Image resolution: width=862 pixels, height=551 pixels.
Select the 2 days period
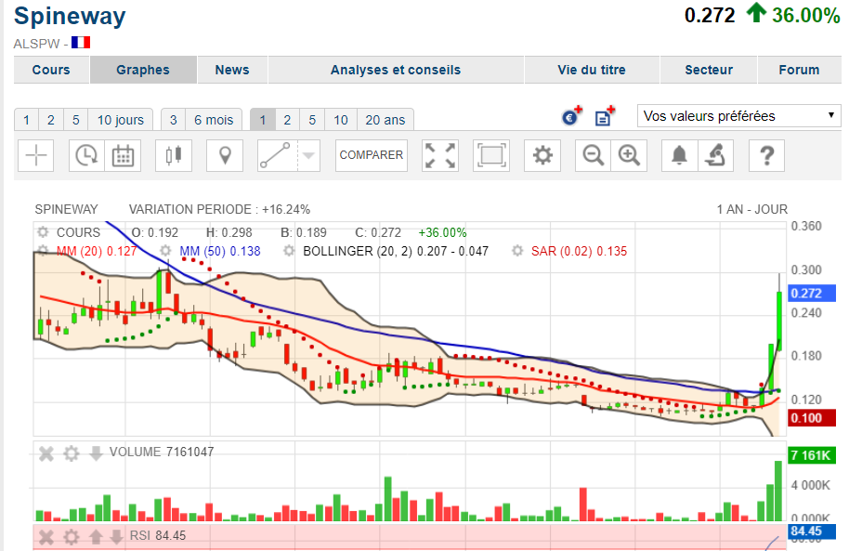click(x=51, y=120)
